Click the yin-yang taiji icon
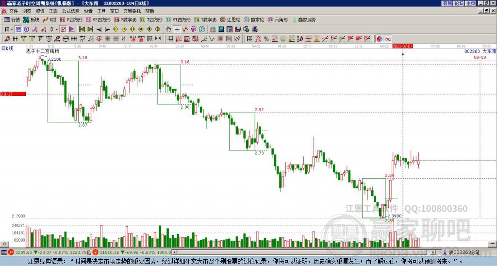Image resolution: width=497 pixels, height=266 pixels. coord(380,38)
